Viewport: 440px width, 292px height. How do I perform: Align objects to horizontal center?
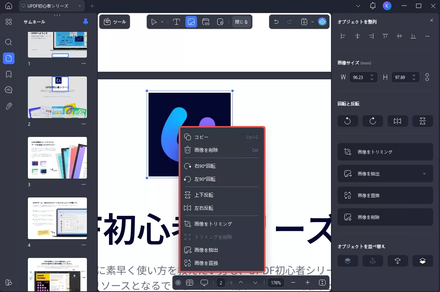click(357, 36)
